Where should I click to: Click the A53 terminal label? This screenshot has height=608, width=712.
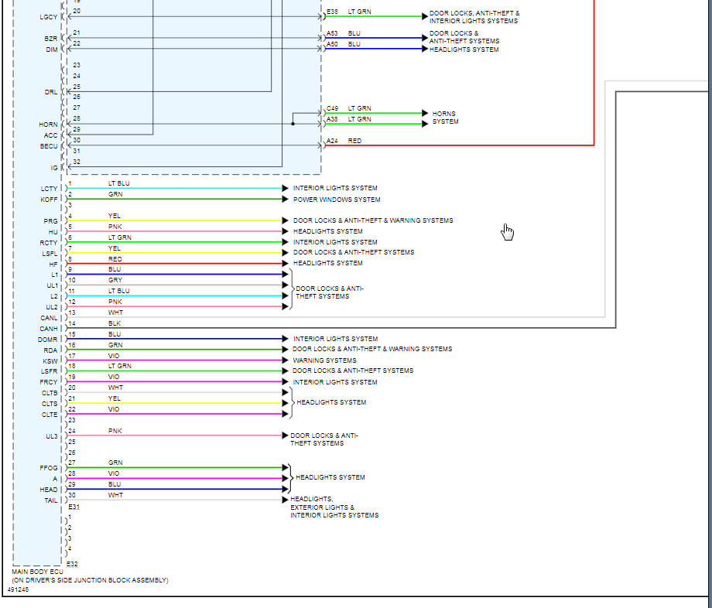pos(332,33)
